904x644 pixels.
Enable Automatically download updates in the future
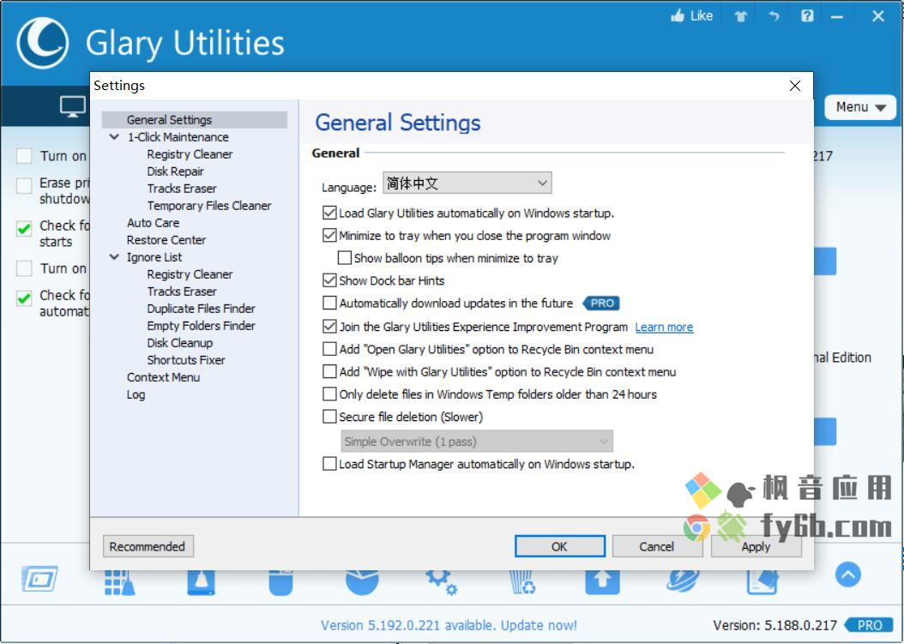329,304
